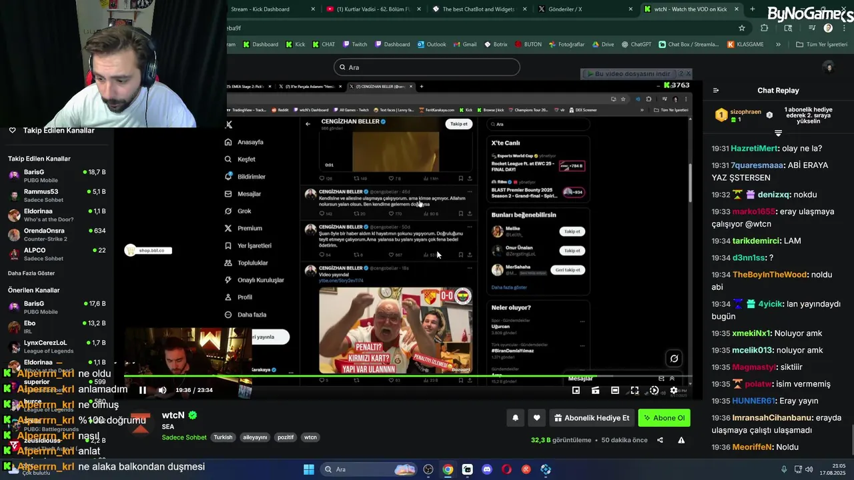Expand the bookmarks overflow chevron

[778, 45]
